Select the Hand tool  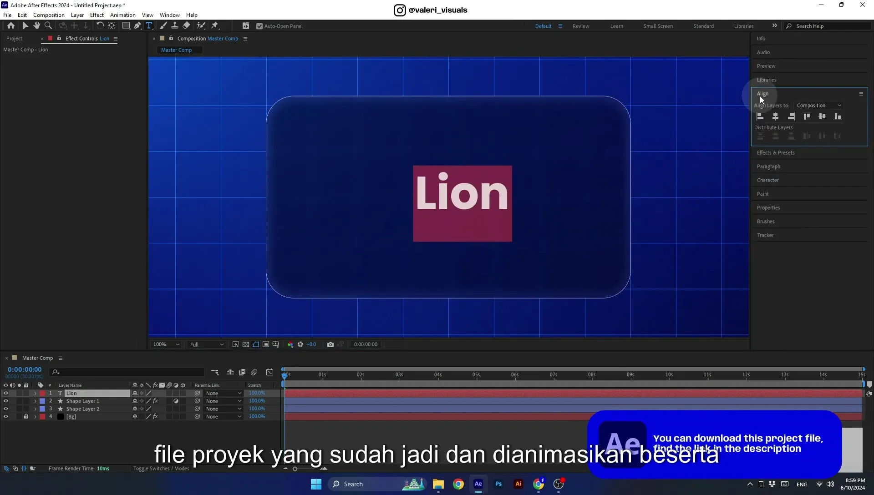(x=37, y=26)
